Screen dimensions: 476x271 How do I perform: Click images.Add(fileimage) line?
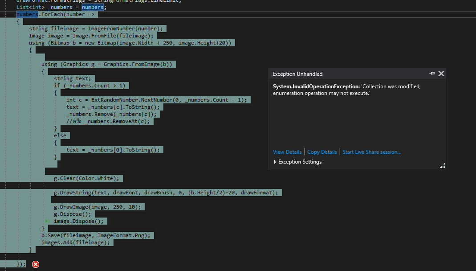tap(76, 242)
